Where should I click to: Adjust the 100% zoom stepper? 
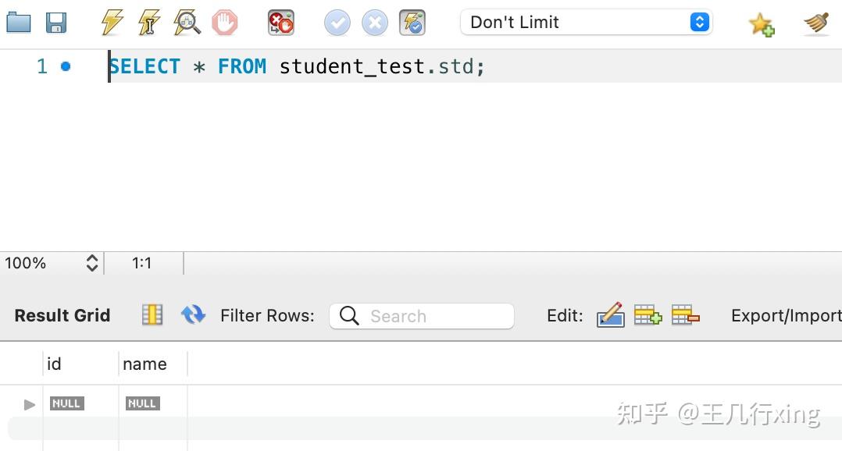(92, 263)
